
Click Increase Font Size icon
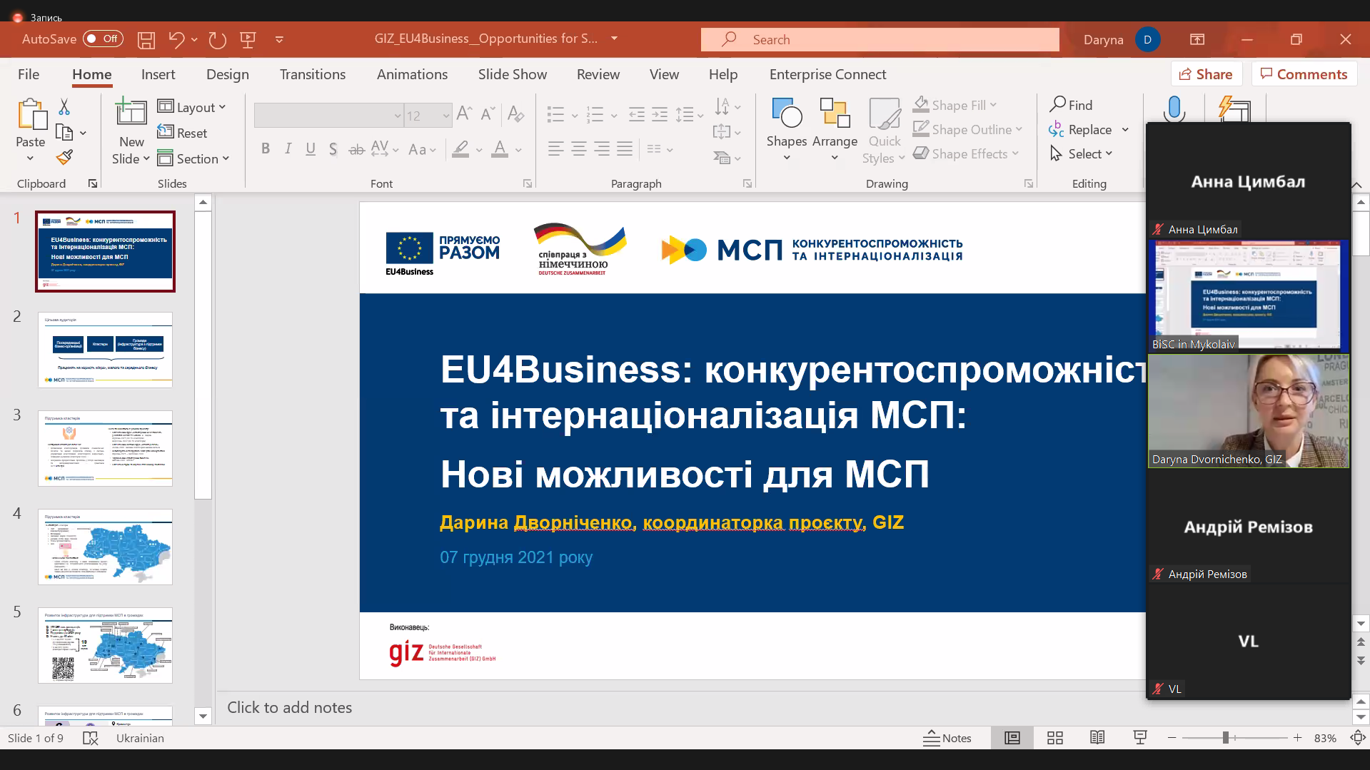coord(464,113)
